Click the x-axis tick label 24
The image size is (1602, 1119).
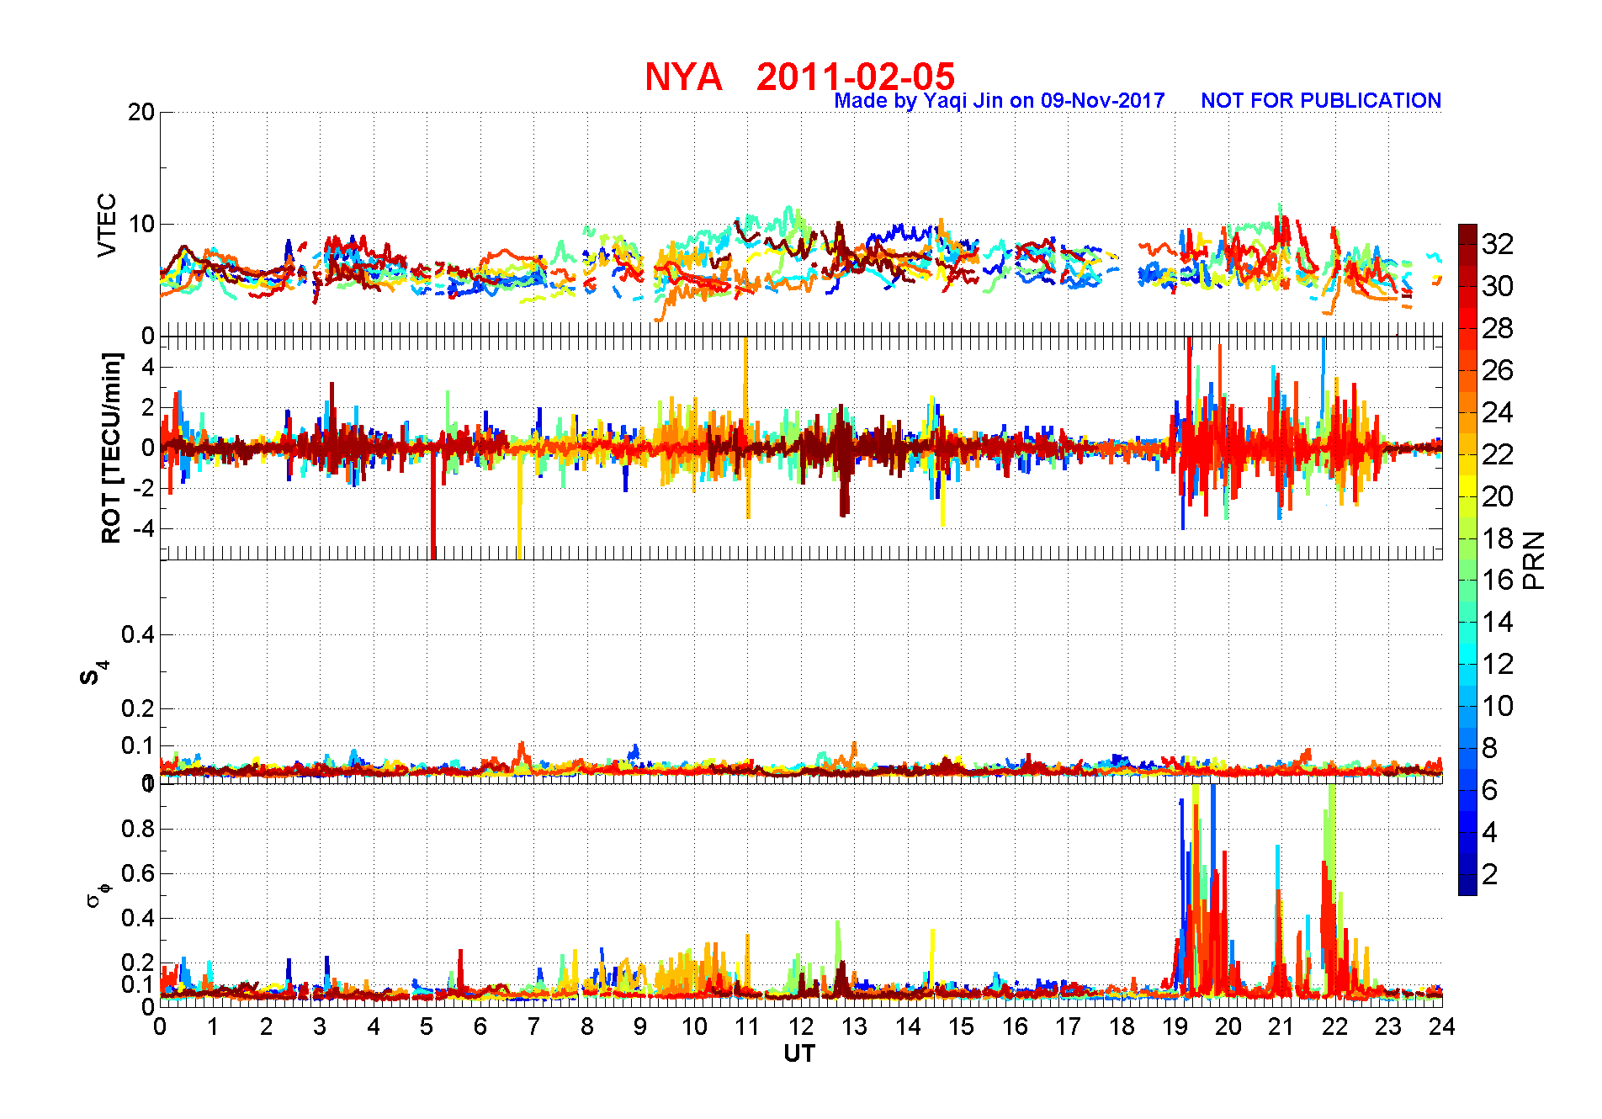tap(1442, 1026)
